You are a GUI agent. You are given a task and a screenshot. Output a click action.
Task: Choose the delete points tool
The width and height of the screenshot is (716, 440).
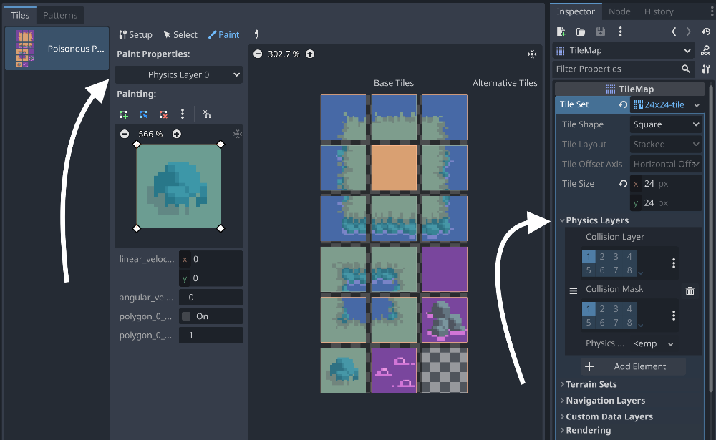point(163,114)
